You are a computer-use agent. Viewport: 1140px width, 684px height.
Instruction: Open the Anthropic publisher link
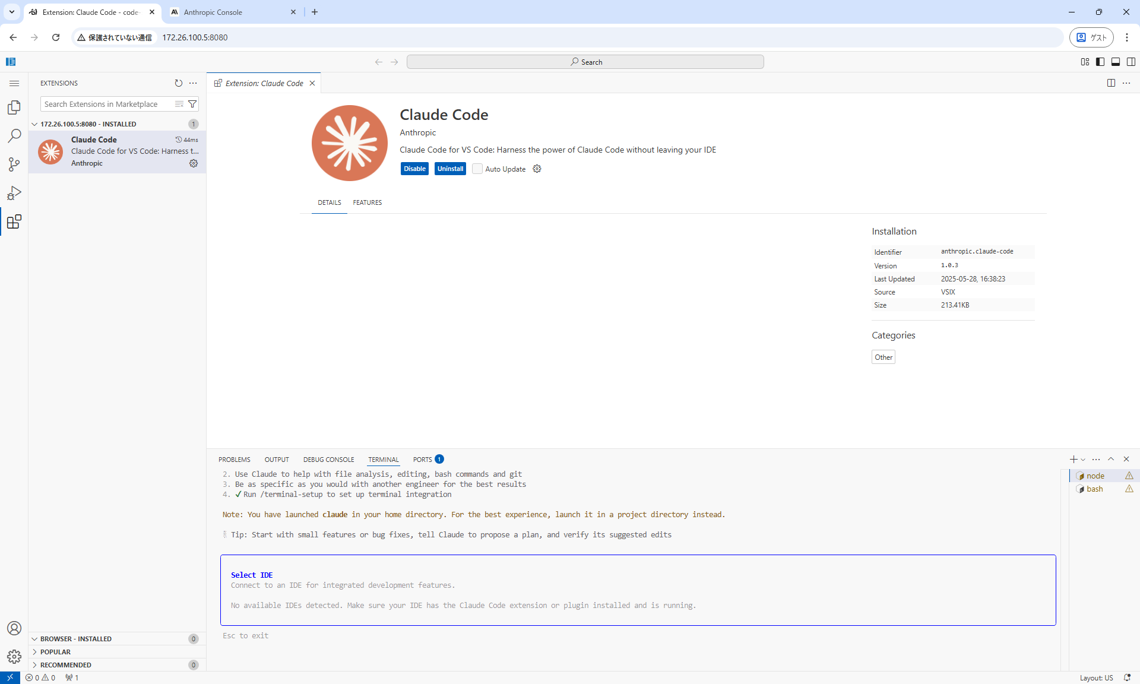tap(418, 132)
